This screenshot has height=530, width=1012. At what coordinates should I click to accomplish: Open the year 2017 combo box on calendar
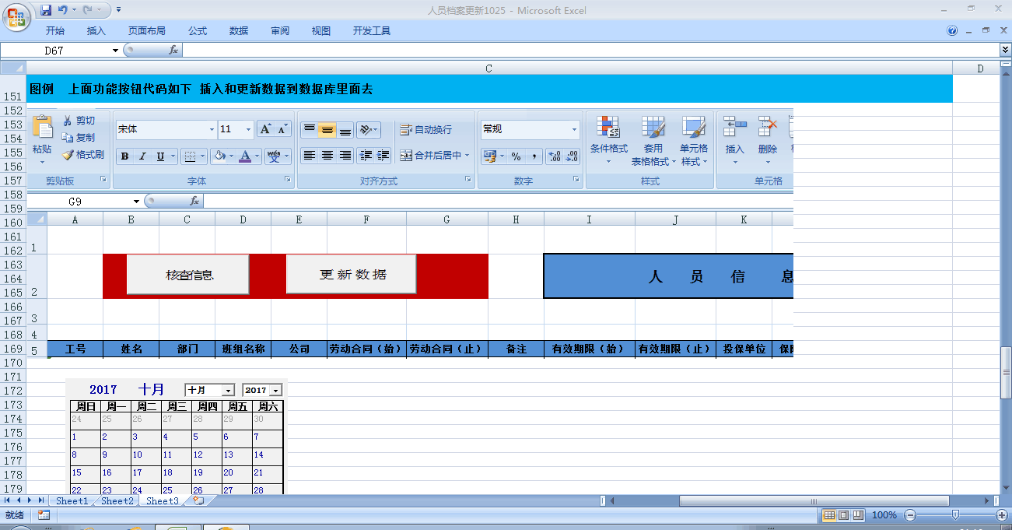tap(276, 391)
